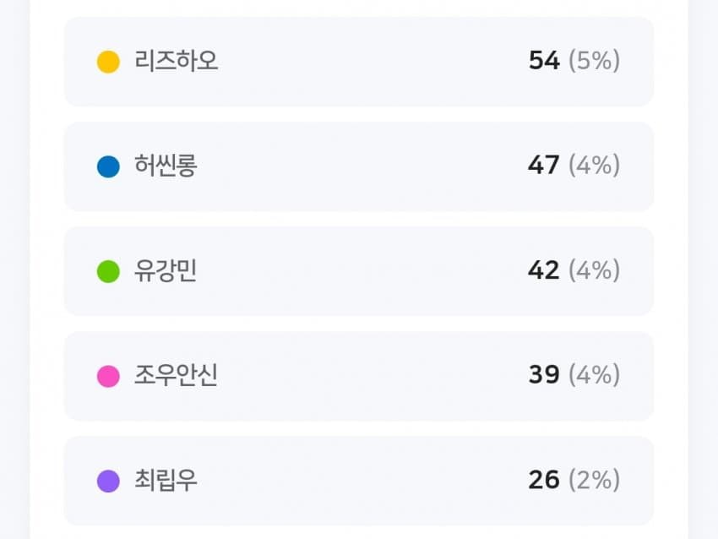Click the pink dot beside 조우안신
The height and width of the screenshot is (539, 718).
pyautogui.click(x=108, y=377)
